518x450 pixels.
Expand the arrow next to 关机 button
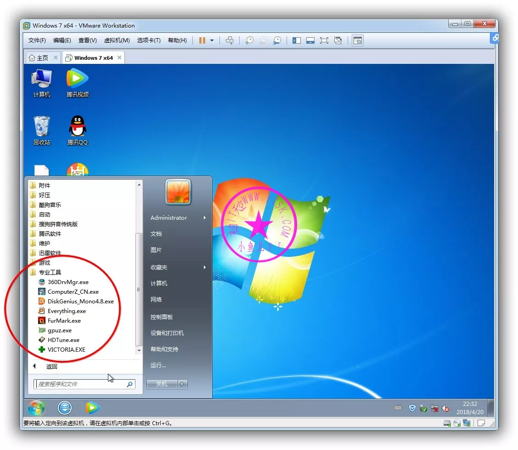(x=182, y=384)
